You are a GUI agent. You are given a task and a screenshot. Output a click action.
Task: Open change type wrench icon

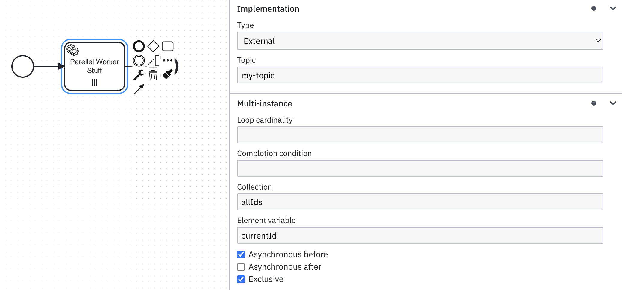pyautogui.click(x=139, y=75)
